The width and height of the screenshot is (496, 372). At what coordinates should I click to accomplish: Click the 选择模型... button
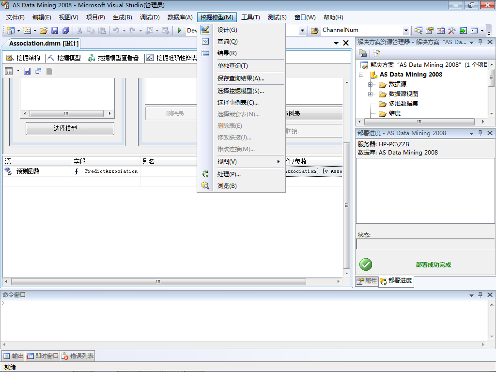(70, 128)
